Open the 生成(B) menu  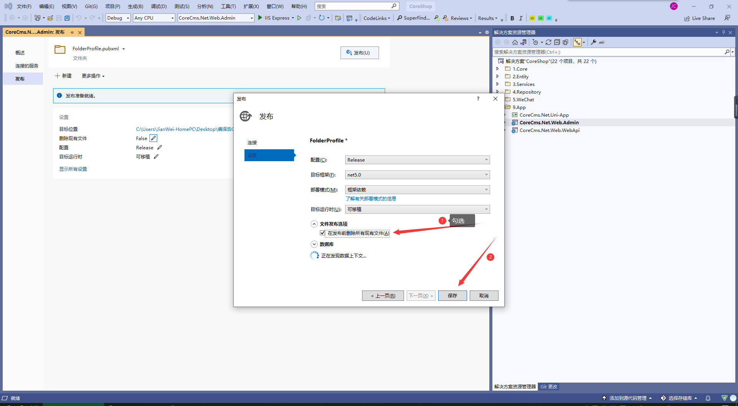[x=135, y=6]
